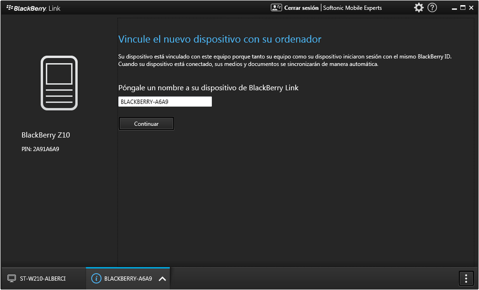Click the BlackBerry Link logo
Image resolution: width=479 pixels, height=290 pixels.
coord(33,8)
